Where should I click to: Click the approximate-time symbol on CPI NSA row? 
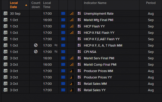pyautogui.click(x=56, y=52)
